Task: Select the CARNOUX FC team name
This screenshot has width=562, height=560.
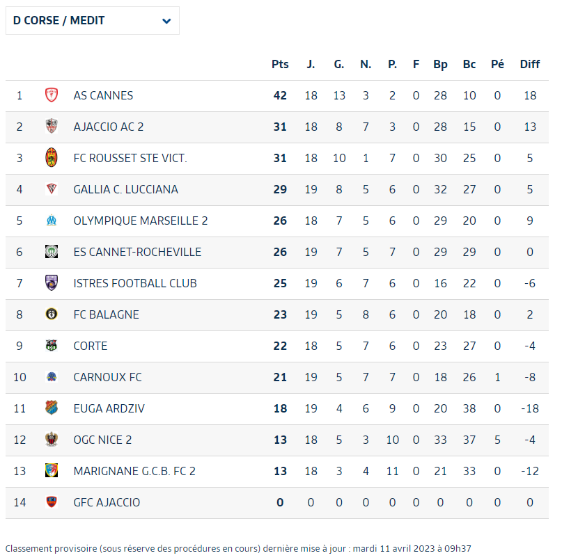Action: coord(107,377)
